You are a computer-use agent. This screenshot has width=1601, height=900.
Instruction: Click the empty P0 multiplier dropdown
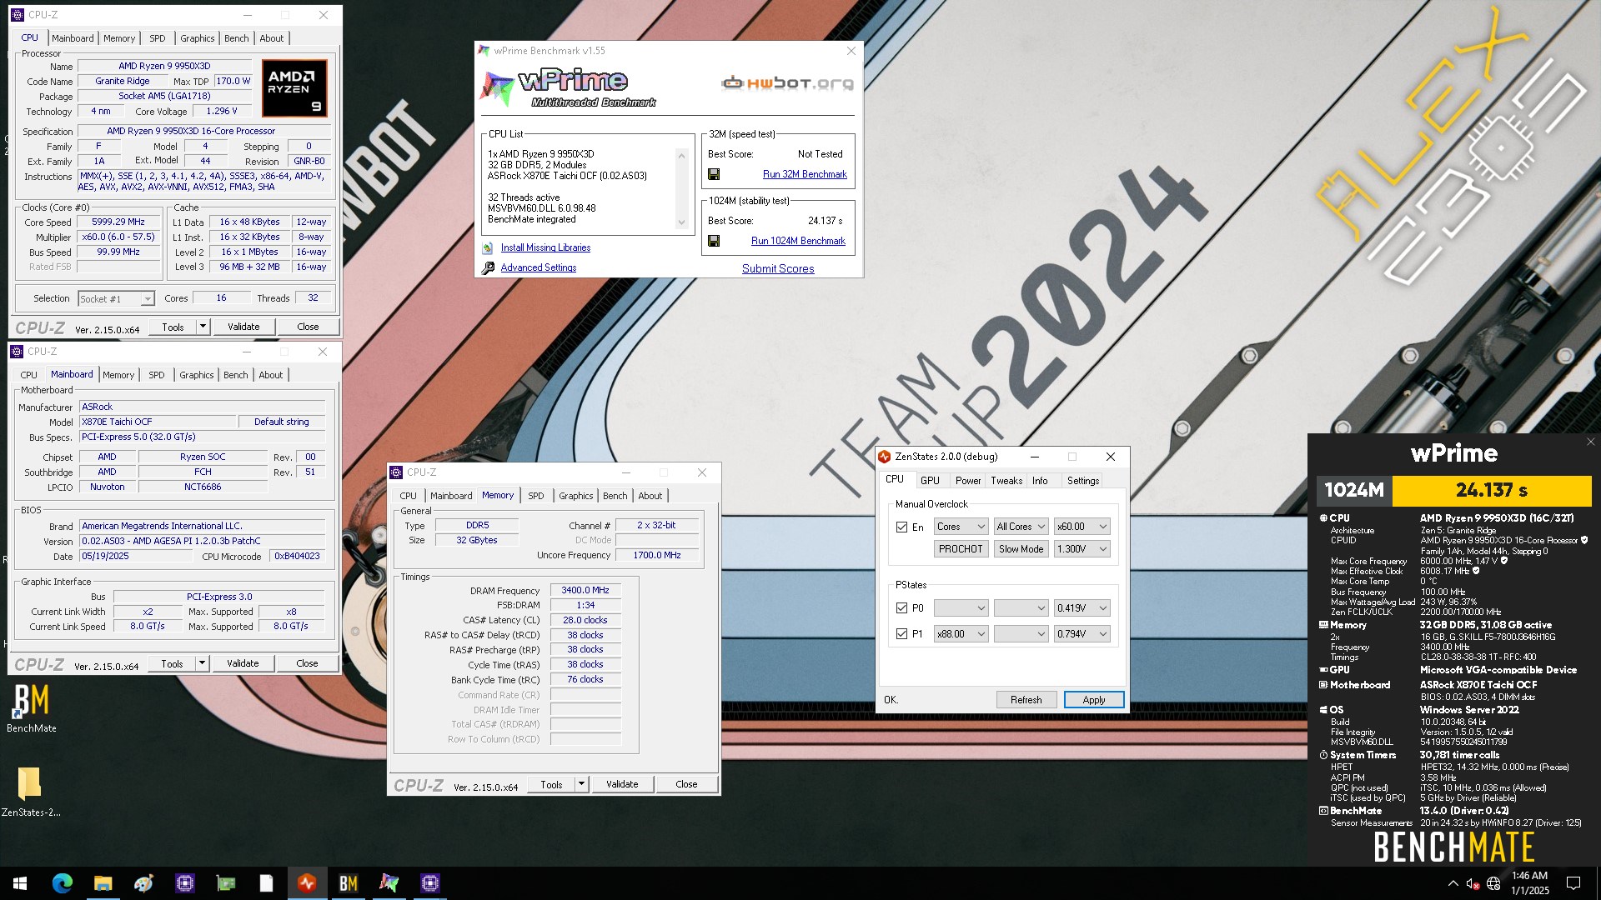point(961,608)
